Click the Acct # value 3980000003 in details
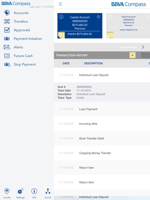Screen dimensions: 150x200 tap(84, 87)
